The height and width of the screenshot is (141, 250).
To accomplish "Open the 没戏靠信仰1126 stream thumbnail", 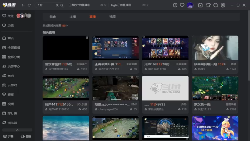I will pyautogui.click(x=66, y=48).
